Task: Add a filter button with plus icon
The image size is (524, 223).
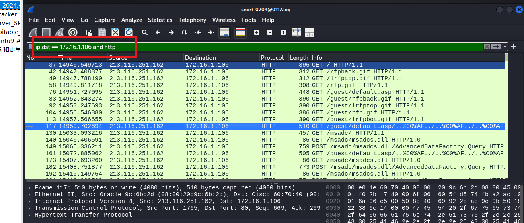Action: point(513,47)
